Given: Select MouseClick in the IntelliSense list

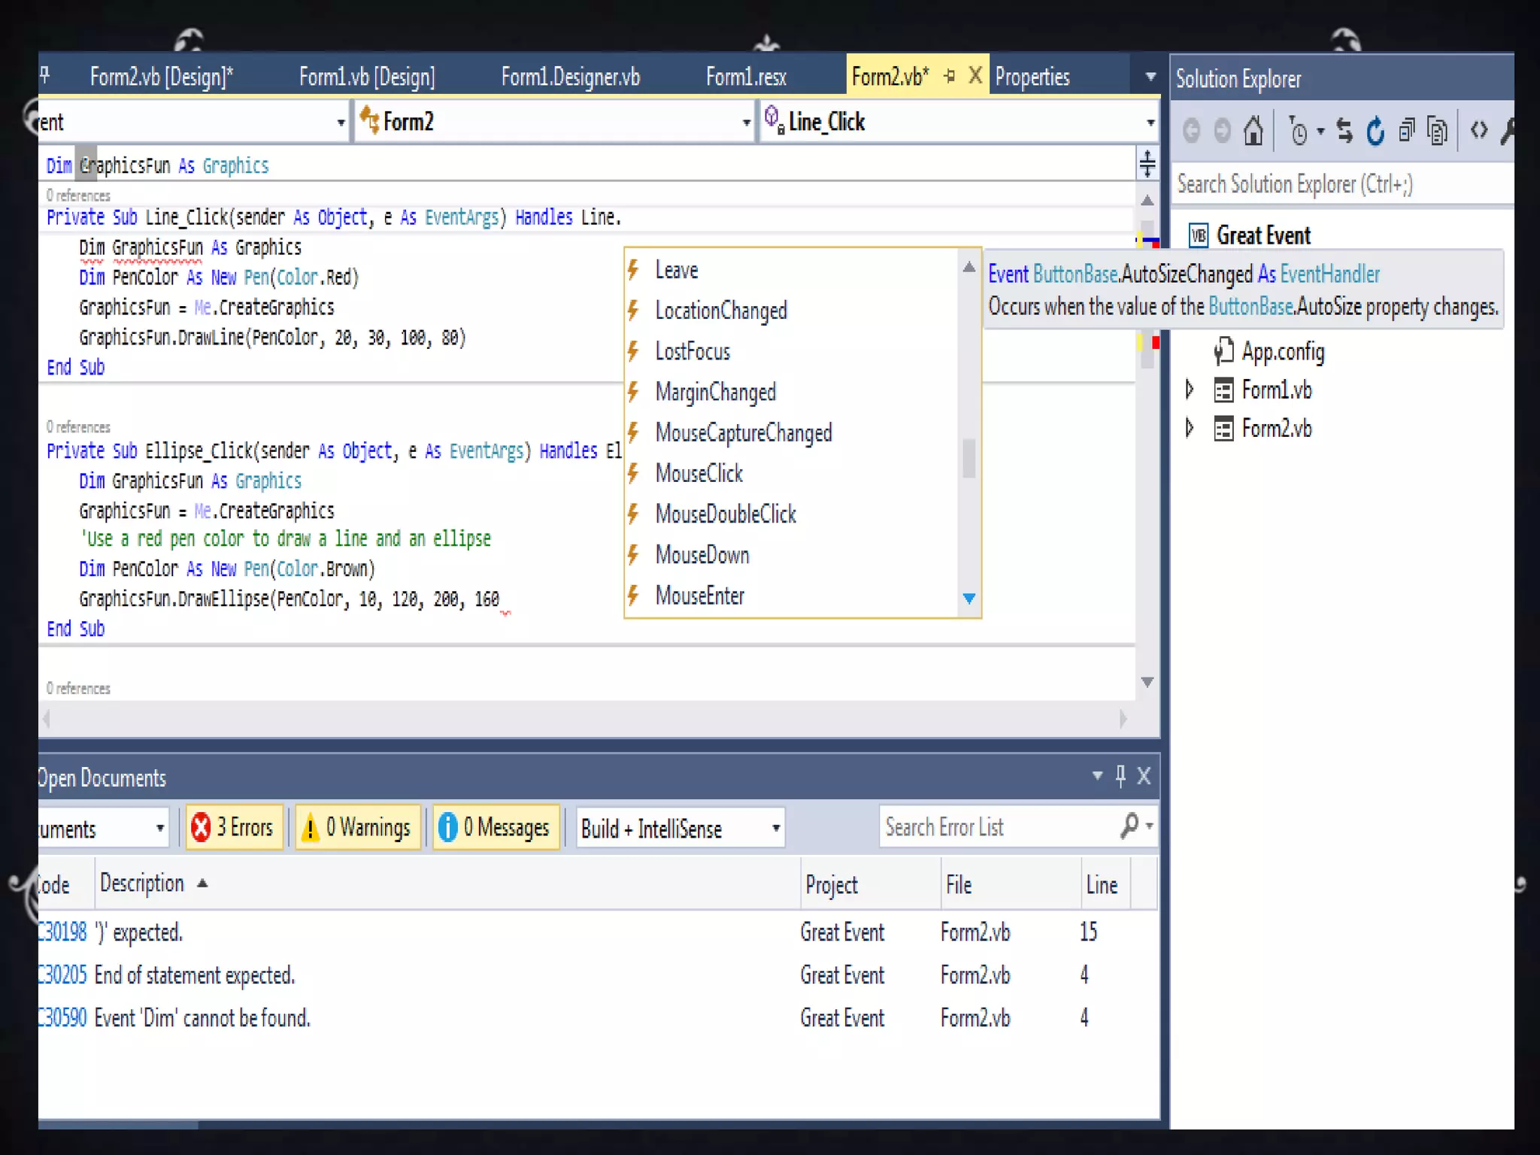Looking at the screenshot, I should pyautogui.click(x=699, y=473).
